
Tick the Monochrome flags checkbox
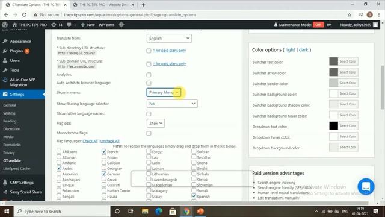pyautogui.click(x=149, y=133)
